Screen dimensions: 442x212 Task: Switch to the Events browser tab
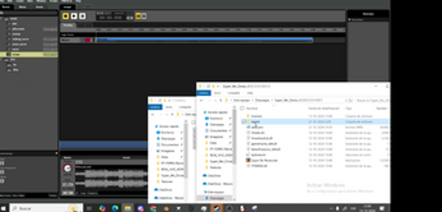tap(6, 7)
